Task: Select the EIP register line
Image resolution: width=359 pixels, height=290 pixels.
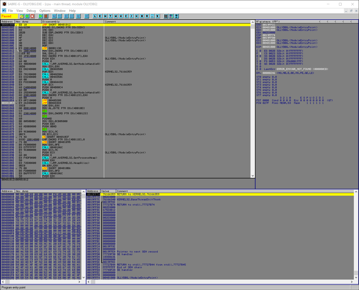Action: pos(287,47)
